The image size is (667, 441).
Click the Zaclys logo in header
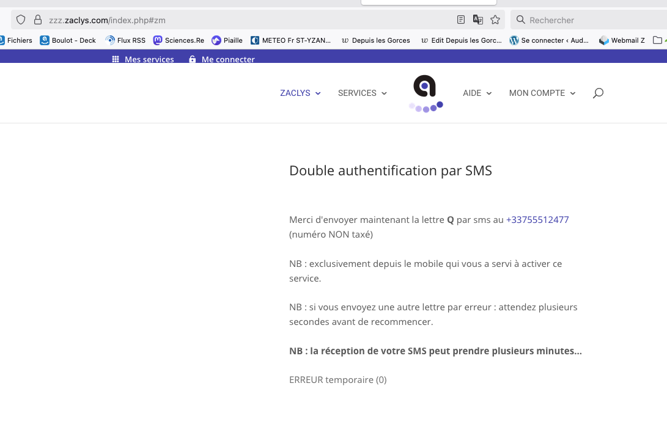click(425, 93)
